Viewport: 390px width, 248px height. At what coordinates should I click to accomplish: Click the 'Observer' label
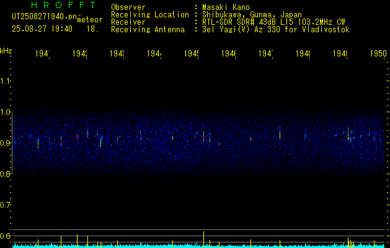(128, 7)
